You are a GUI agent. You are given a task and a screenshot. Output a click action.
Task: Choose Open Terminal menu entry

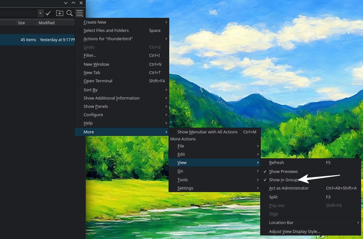pos(122,81)
